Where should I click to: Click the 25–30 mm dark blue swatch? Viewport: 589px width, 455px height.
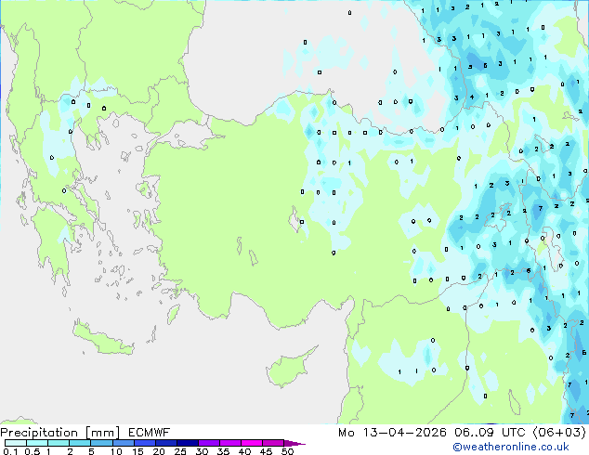[187, 443]
